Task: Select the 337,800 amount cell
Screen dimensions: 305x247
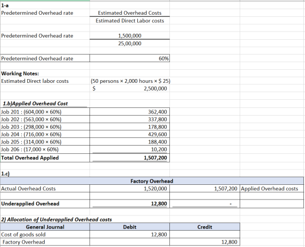Action: 130,119
